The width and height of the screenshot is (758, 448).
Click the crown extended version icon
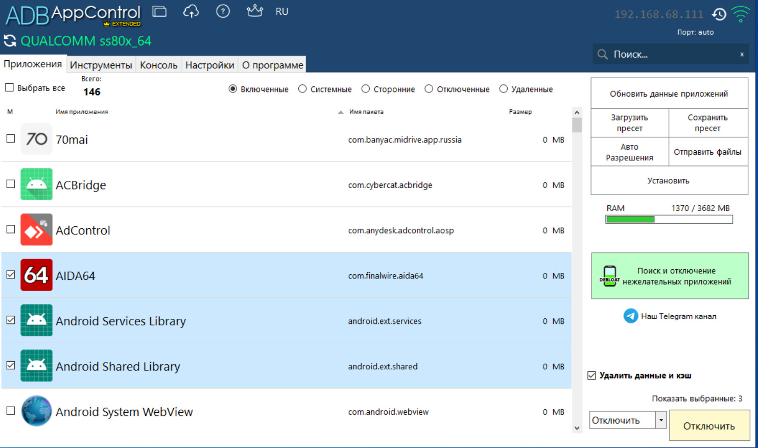pyautogui.click(x=254, y=11)
